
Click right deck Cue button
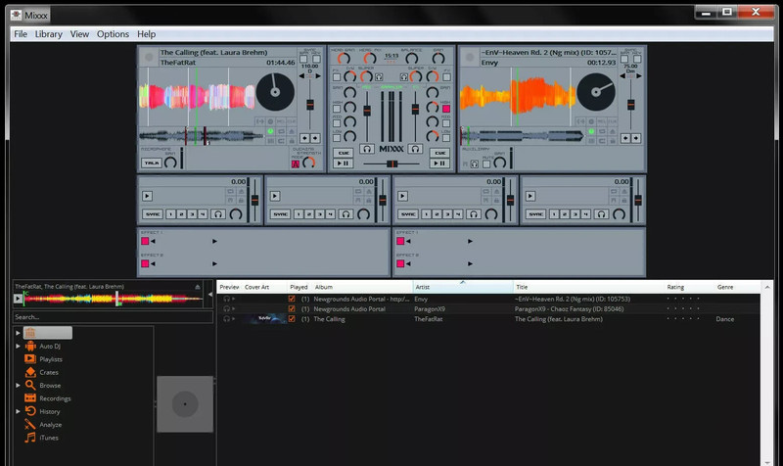[439, 153]
